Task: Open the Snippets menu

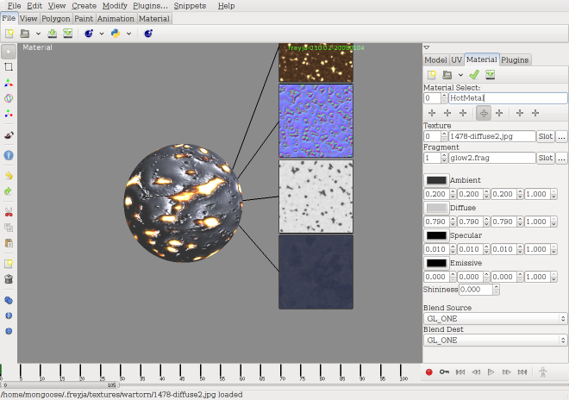Action: (190, 6)
